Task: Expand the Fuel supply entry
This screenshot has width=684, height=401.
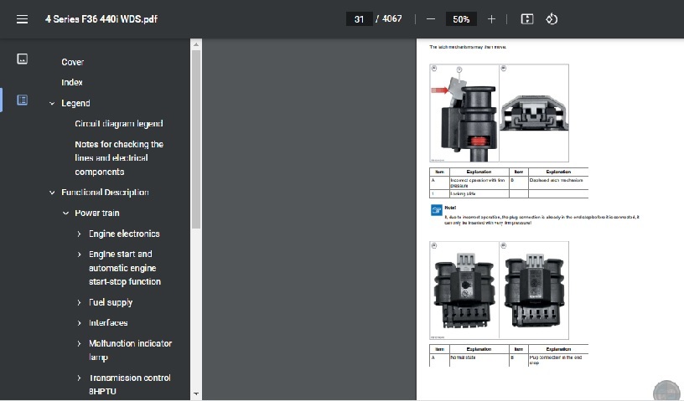Action: 80,303
